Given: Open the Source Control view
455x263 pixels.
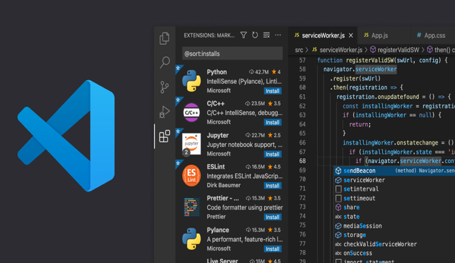Looking at the screenshot, I should pos(164,87).
